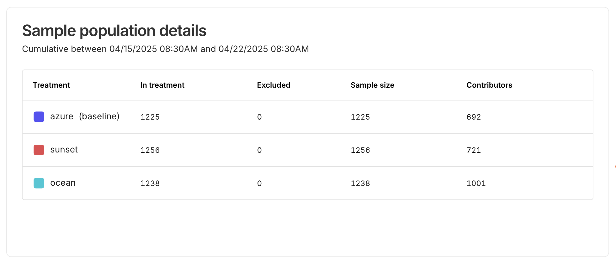Image resolution: width=616 pixels, height=263 pixels.
Task: Click the Excluded column header
Action: coord(273,85)
